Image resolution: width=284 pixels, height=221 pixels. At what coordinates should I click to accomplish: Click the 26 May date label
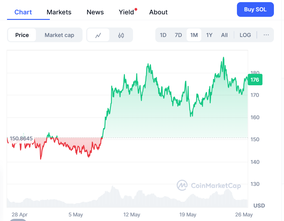pos(244,215)
